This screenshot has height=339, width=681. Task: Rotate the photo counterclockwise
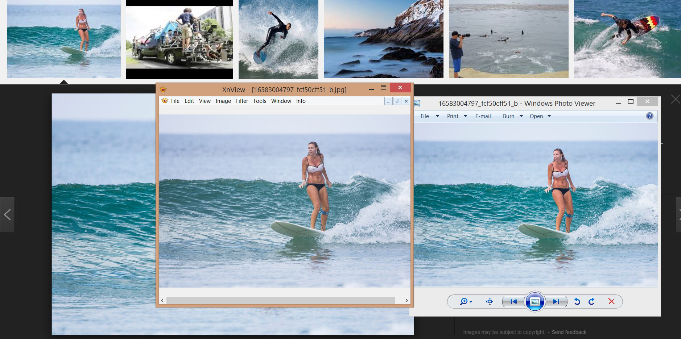coord(577,301)
